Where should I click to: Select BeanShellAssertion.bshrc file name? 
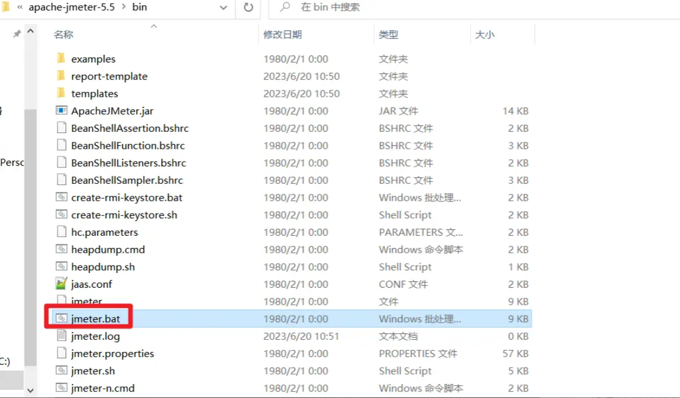tap(130, 128)
